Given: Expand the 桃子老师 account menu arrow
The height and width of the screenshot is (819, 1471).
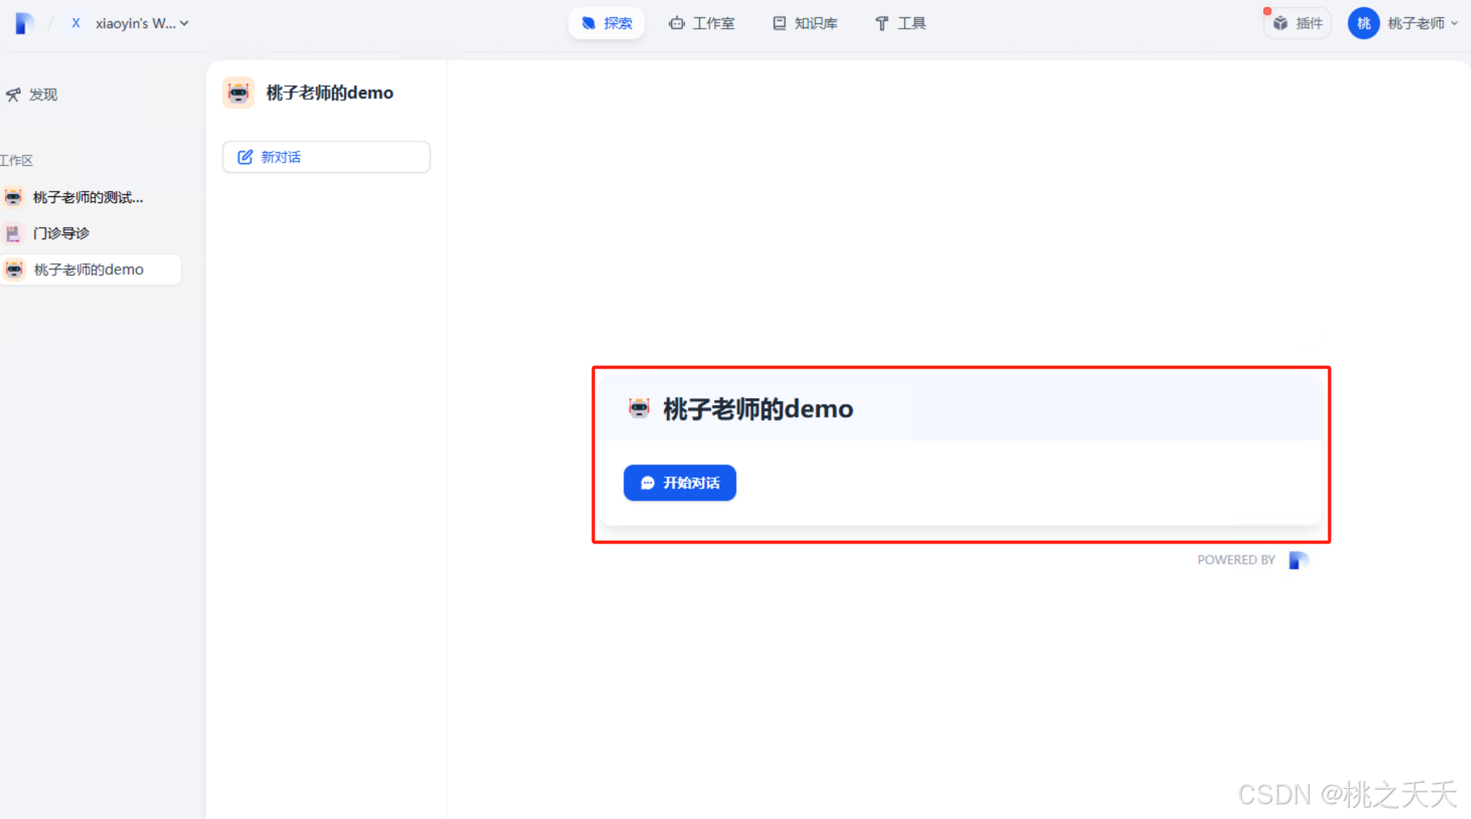Looking at the screenshot, I should [1454, 23].
